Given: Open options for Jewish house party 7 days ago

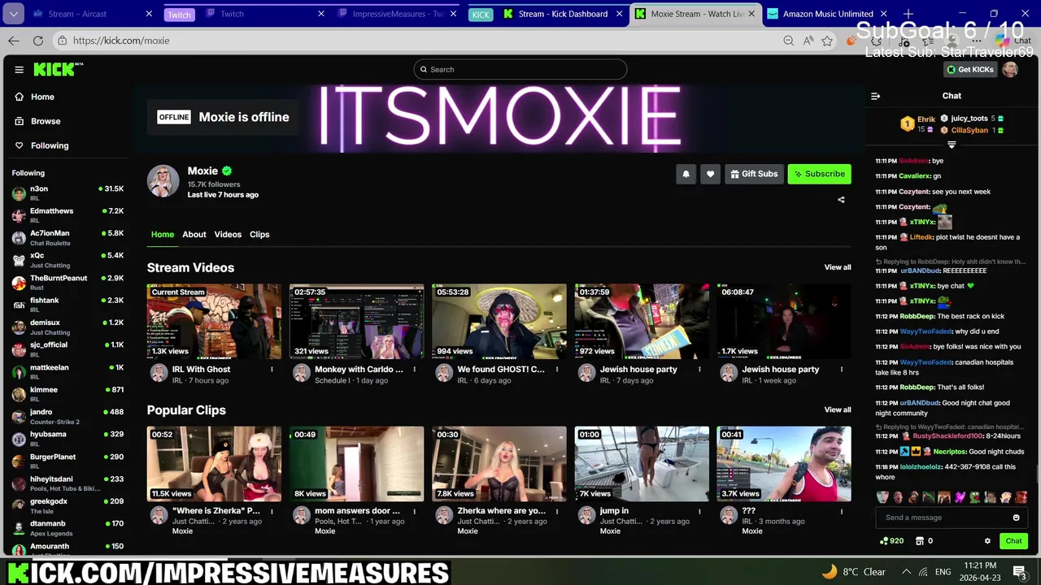Looking at the screenshot, I should click(x=699, y=370).
